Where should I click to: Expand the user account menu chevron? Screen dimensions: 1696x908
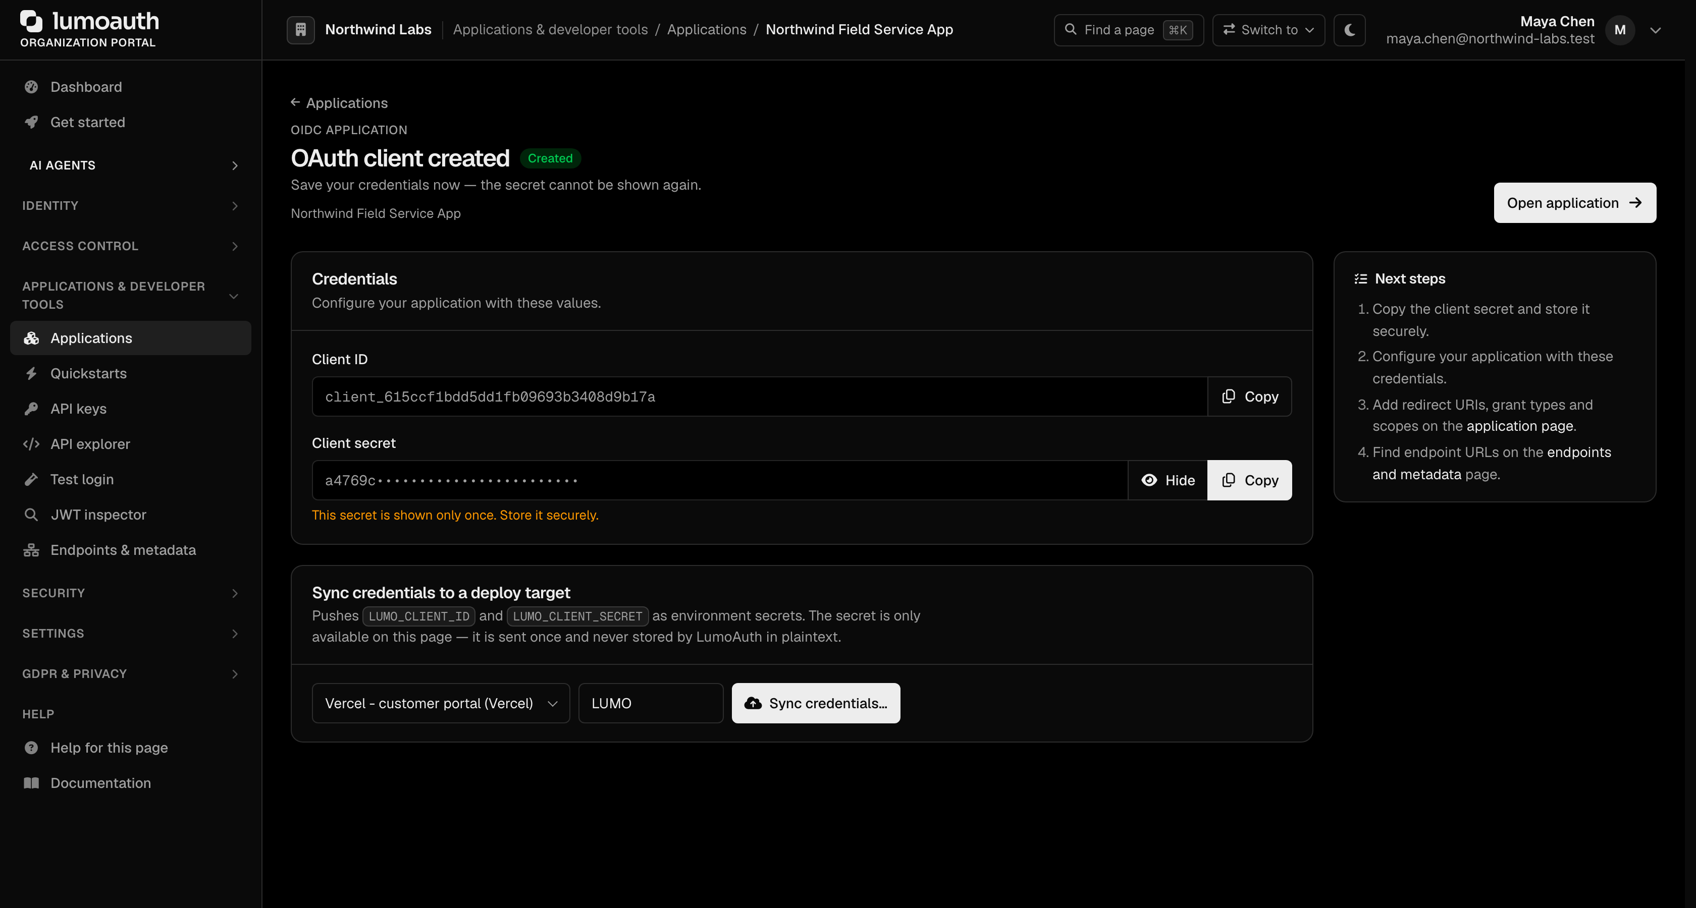(1656, 30)
